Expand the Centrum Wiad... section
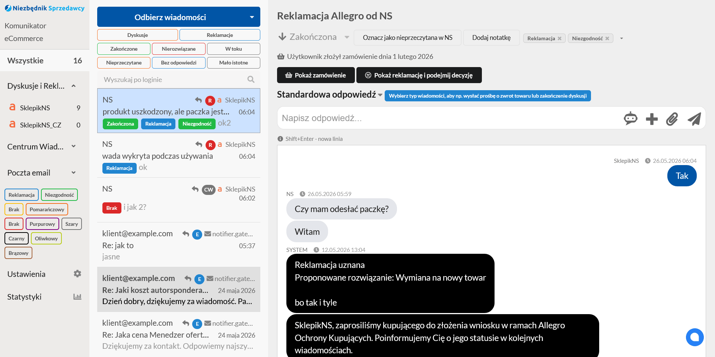Viewport: 715px width, 357px height. tap(74, 146)
